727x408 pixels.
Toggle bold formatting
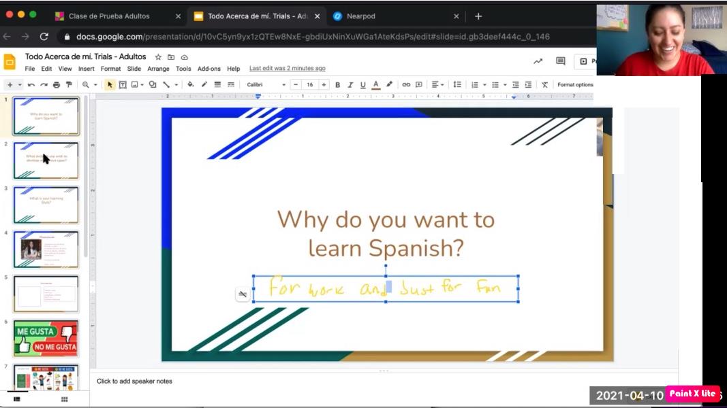click(x=337, y=85)
